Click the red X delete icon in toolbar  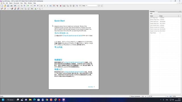pos(61,6)
